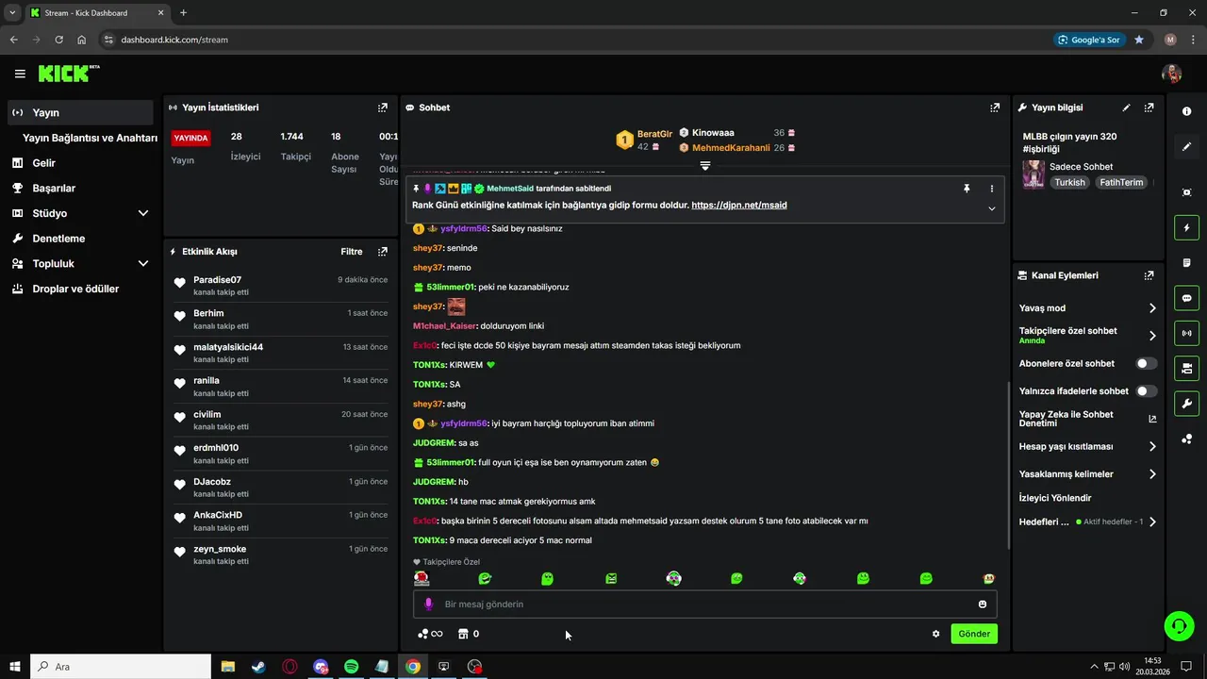Click the Sadece Sohbet category thumbnail
This screenshot has height=679, width=1207.
[x=1033, y=174]
